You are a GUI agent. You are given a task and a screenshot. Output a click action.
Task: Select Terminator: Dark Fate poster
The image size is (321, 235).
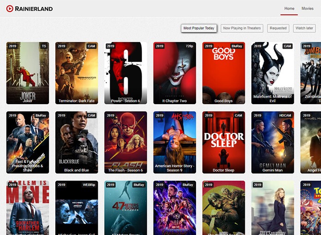(x=77, y=73)
